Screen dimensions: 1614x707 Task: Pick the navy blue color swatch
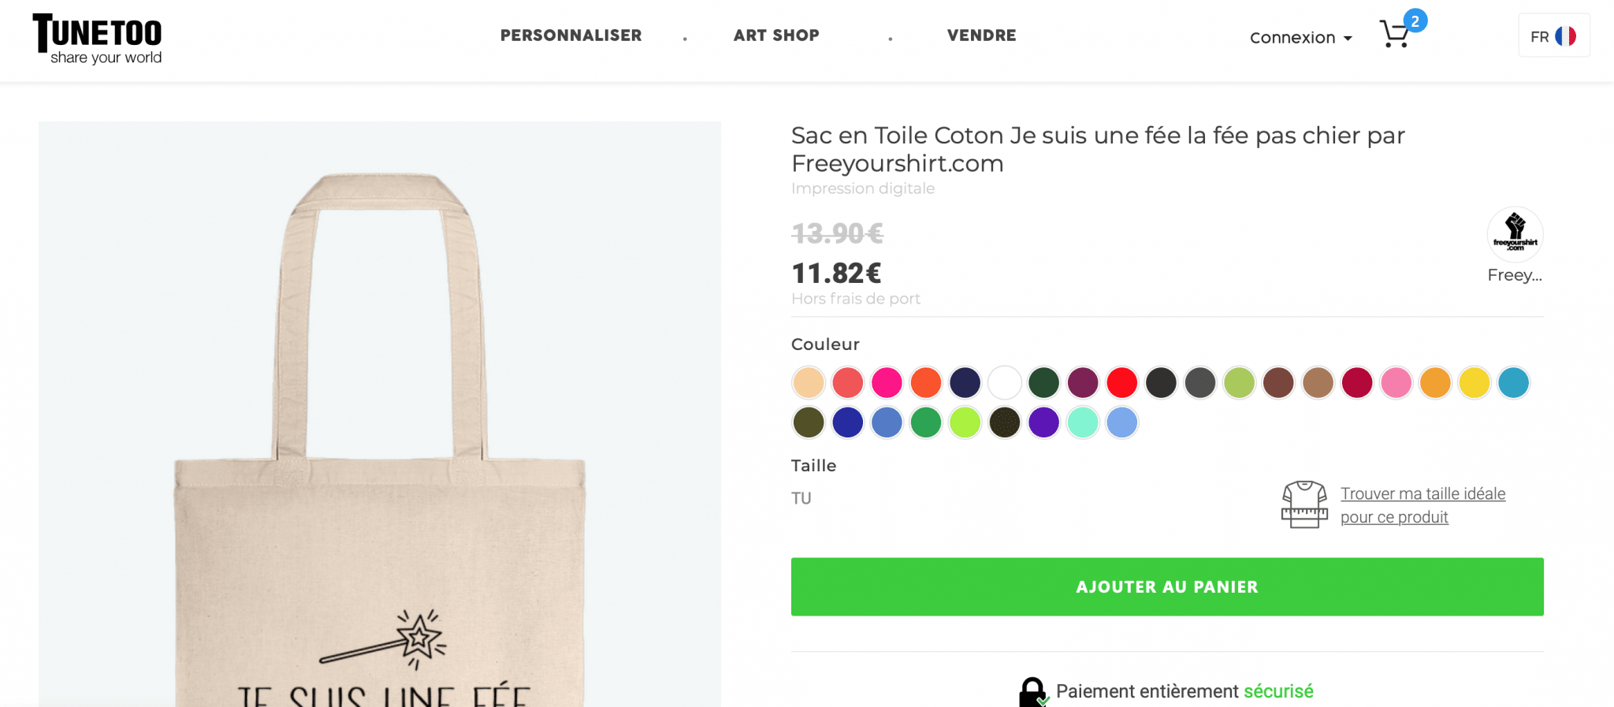tap(965, 383)
